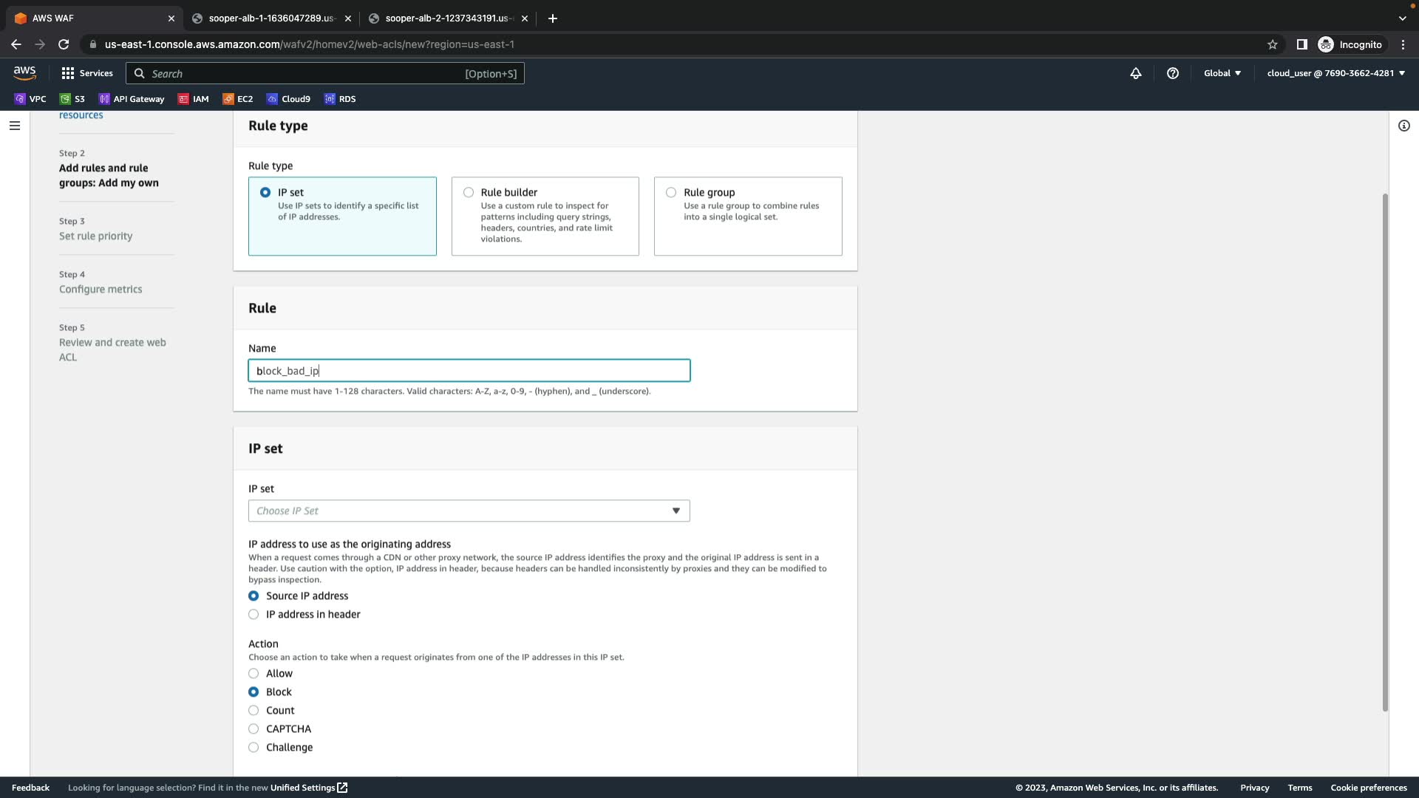The width and height of the screenshot is (1419, 798).
Task: Toggle the hamburger side navigation menu
Action: pos(15,126)
